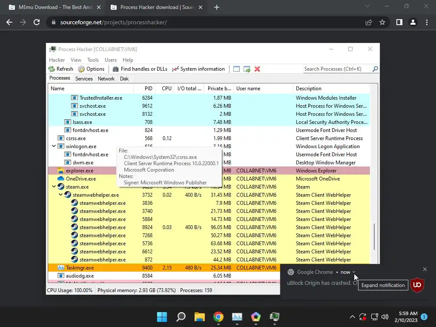Open Process Hacker icon on taskbar
The image size is (436, 327).
275,317
